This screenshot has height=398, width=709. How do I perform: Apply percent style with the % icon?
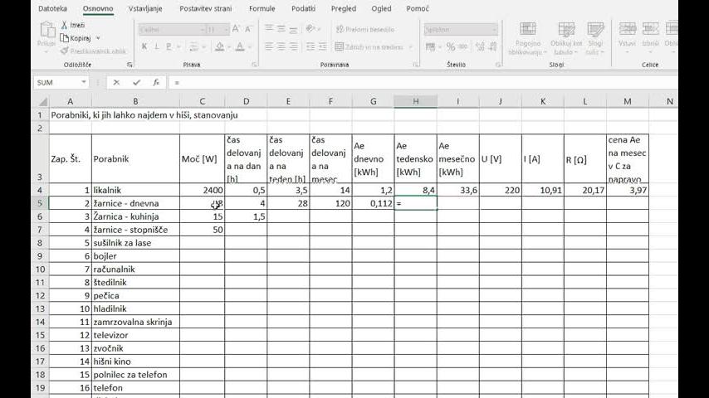(451, 47)
